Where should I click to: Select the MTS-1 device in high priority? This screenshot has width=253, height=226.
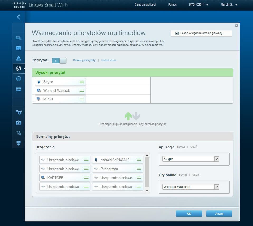click(60, 99)
